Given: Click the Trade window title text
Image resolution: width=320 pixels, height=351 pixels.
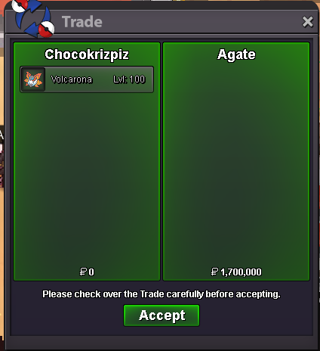Looking at the screenshot, I should 82,22.
